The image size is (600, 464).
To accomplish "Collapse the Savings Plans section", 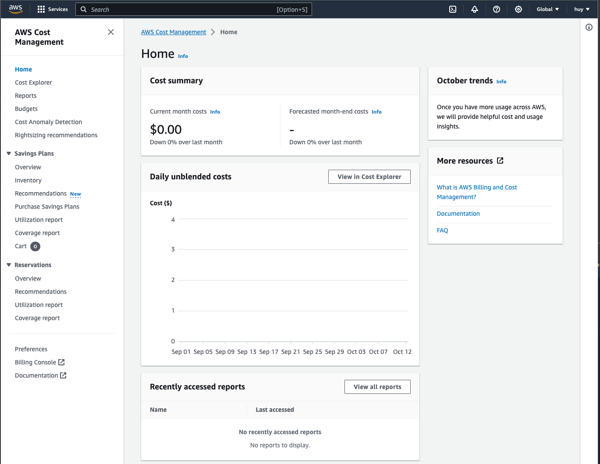I will click(9, 153).
